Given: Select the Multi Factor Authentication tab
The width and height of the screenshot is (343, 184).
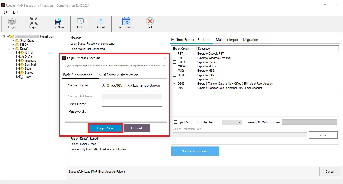Looking at the screenshot, I should pos(118,75).
